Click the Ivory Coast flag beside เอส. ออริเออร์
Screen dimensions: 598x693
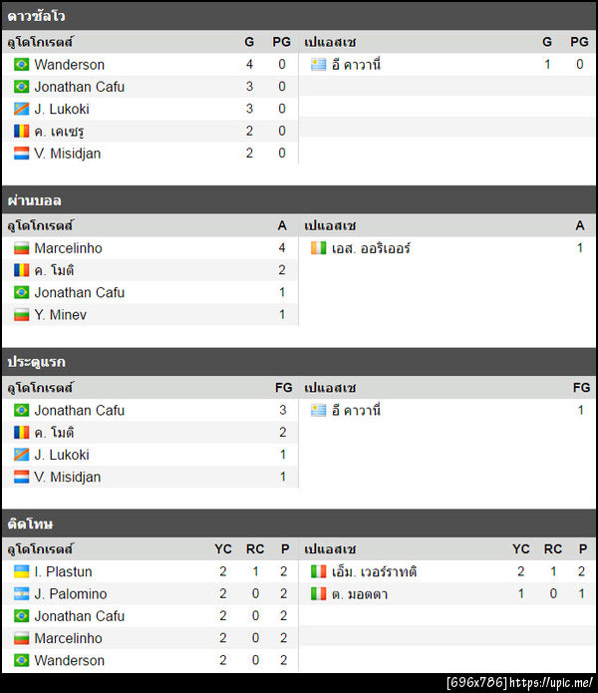pyautogui.click(x=319, y=248)
